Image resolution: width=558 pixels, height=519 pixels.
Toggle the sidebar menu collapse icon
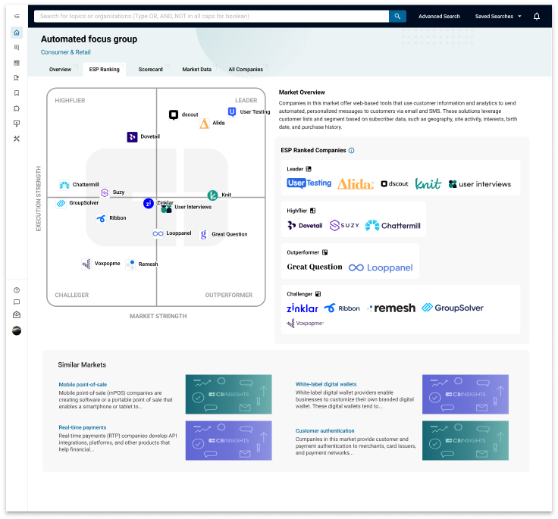[17, 17]
